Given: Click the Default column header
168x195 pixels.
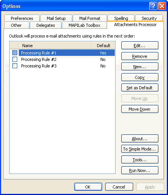Looking at the screenshot, I should pos(103,46).
